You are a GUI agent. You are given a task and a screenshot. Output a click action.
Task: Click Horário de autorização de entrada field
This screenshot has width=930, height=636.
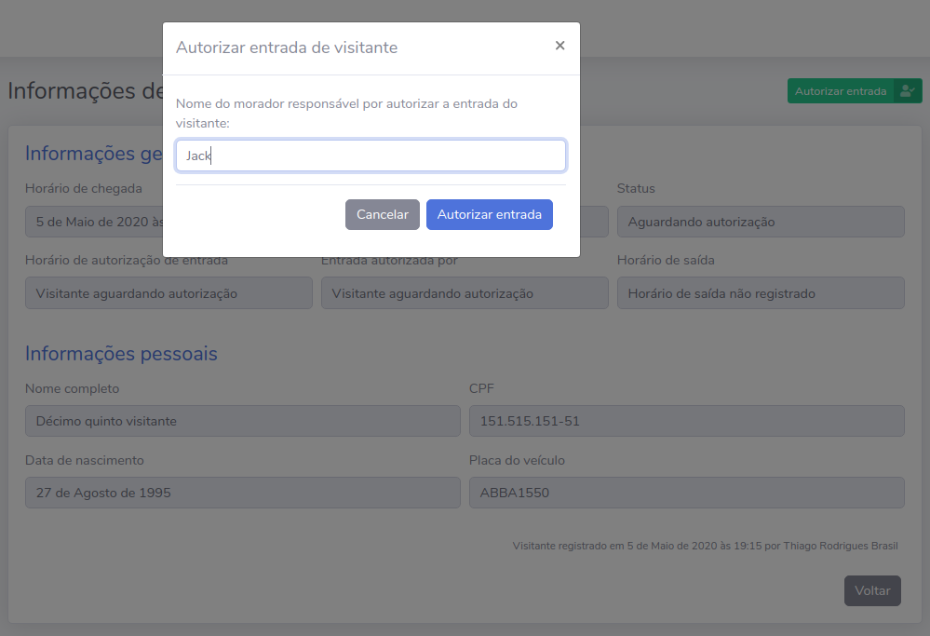(168, 293)
